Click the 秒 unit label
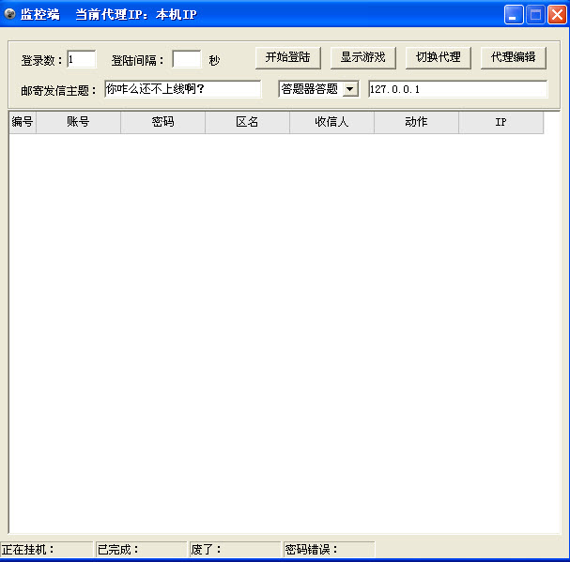The image size is (570, 562). point(214,60)
